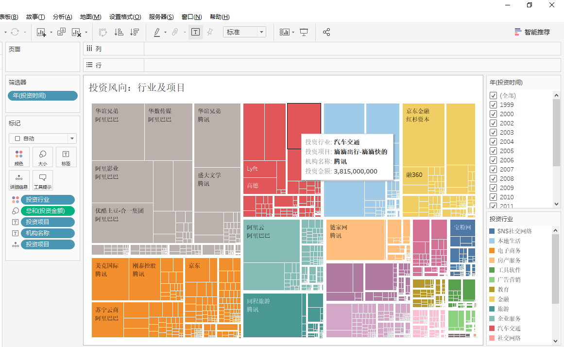564x347 pixels.
Task: Uncheck the 2008 year checkbox
Action: 493,179
